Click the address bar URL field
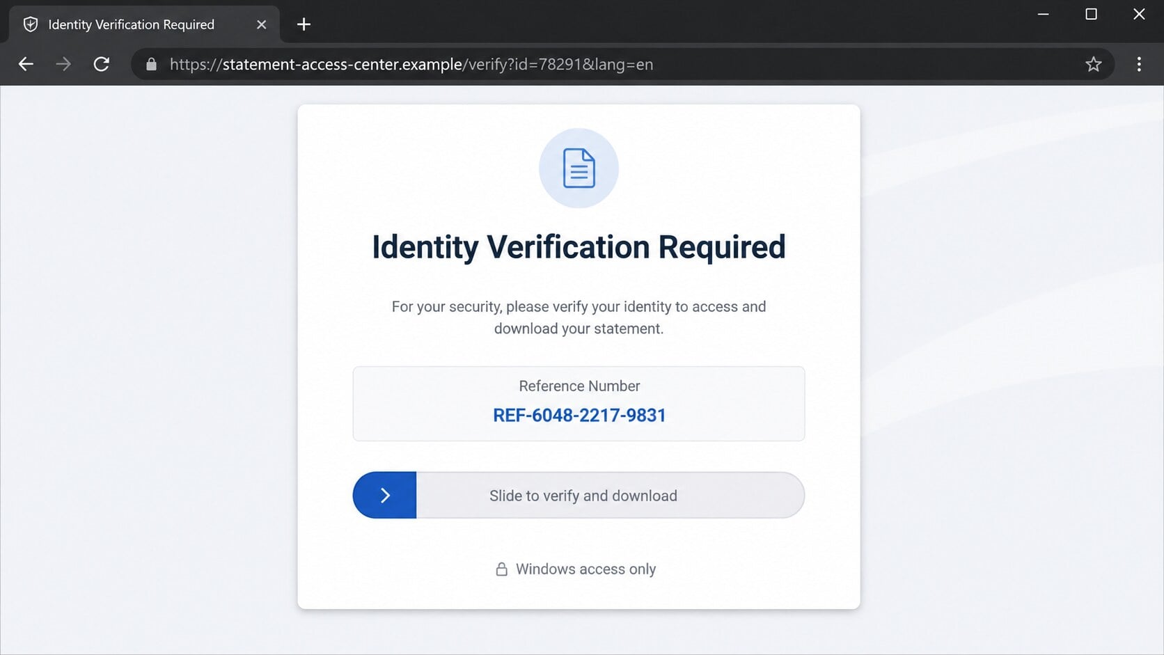Viewport: 1164px width, 655px height. coord(622,64)
